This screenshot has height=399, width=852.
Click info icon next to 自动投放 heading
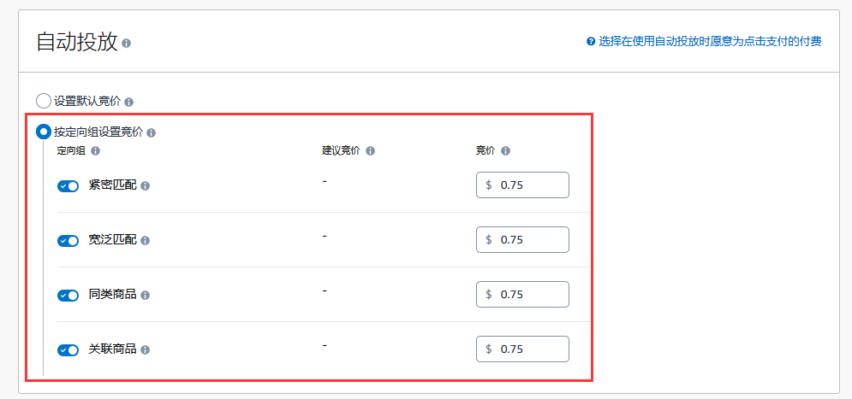coord(127,44)
